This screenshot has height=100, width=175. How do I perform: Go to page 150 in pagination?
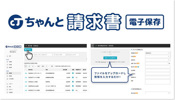38,66
